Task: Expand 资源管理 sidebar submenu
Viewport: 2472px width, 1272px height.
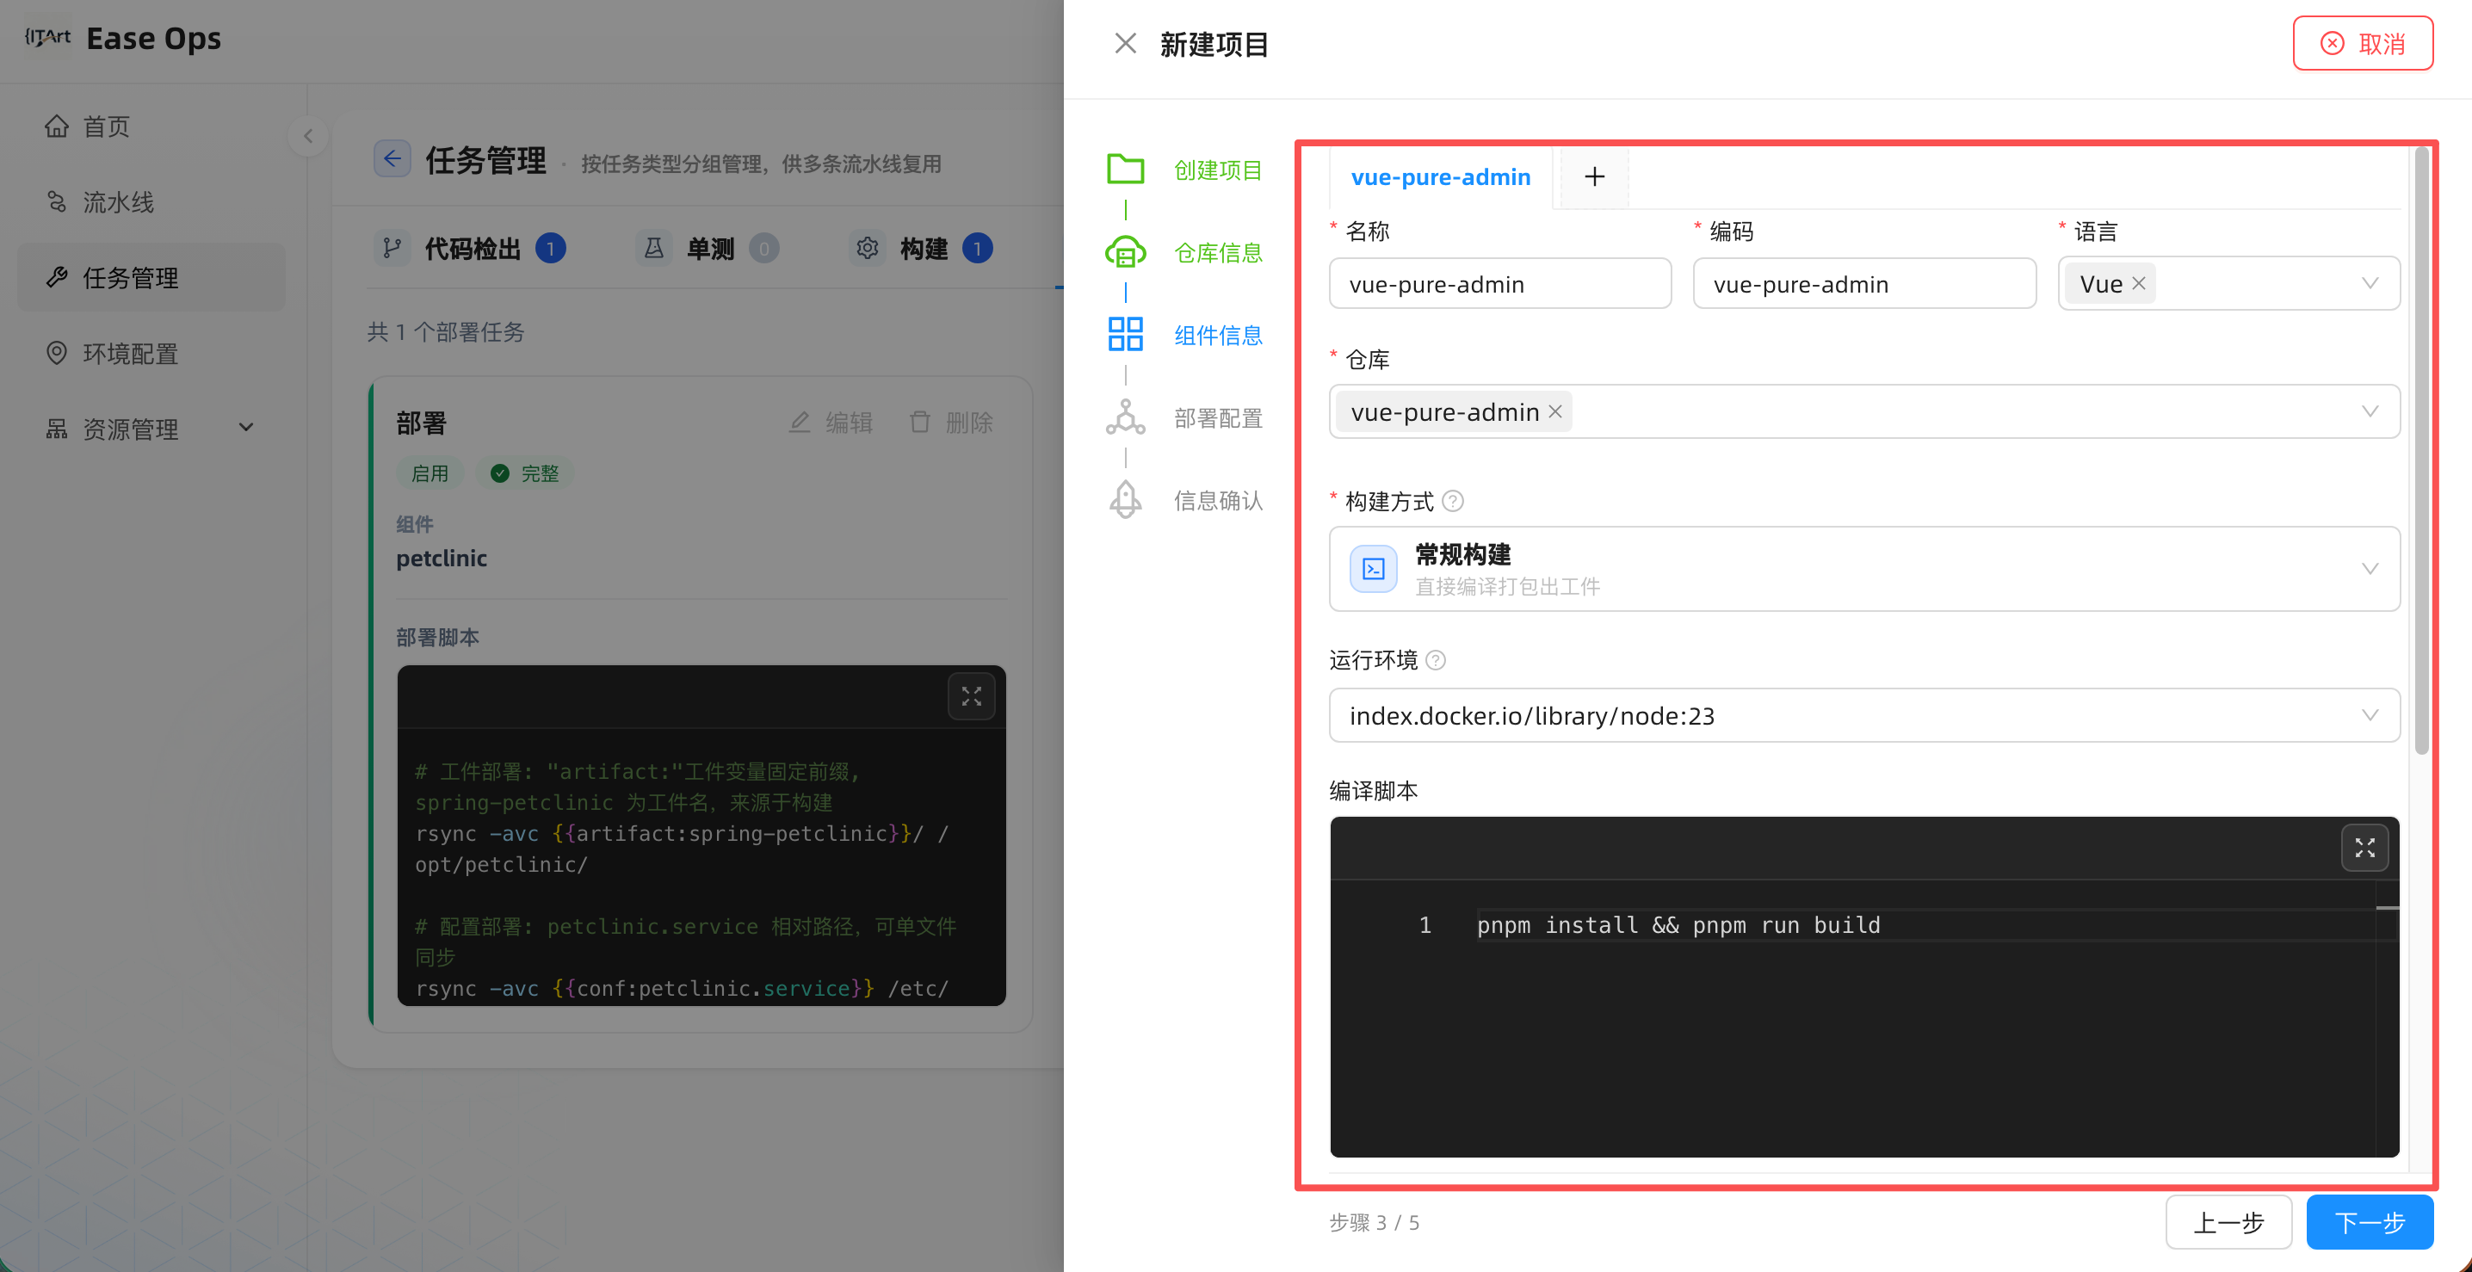Action: 151,429
